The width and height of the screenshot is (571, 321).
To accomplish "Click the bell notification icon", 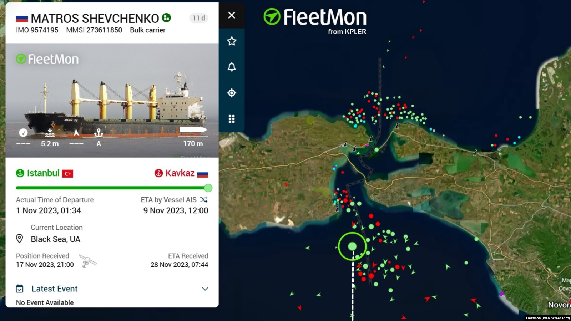I will pyautogui.click(x=232, y=67).
